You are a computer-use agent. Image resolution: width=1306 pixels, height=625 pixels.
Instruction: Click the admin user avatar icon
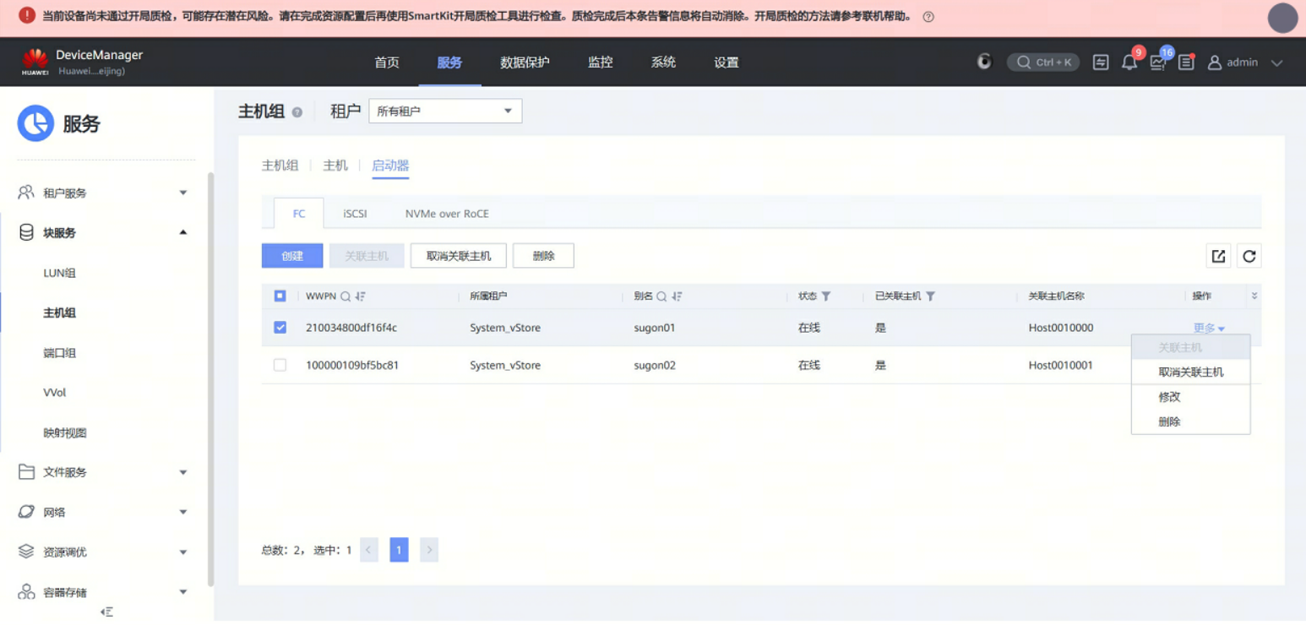point(1215,62)
